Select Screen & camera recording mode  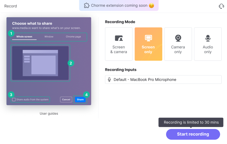[119, 44]
